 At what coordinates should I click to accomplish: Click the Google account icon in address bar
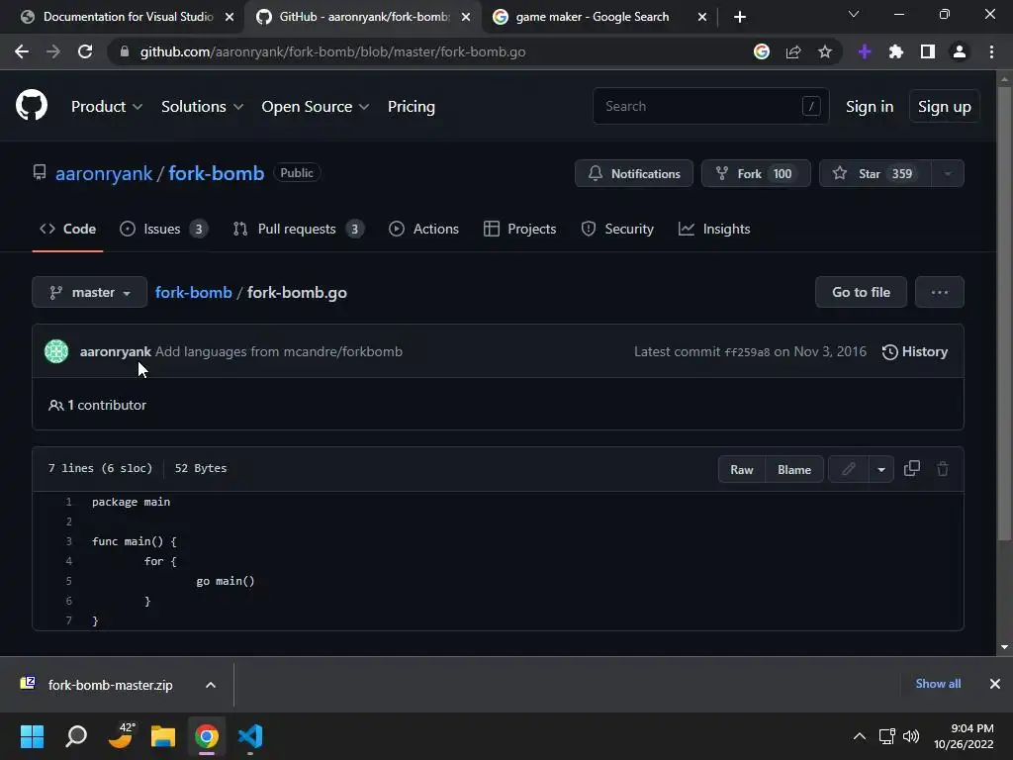click(762, 51)
